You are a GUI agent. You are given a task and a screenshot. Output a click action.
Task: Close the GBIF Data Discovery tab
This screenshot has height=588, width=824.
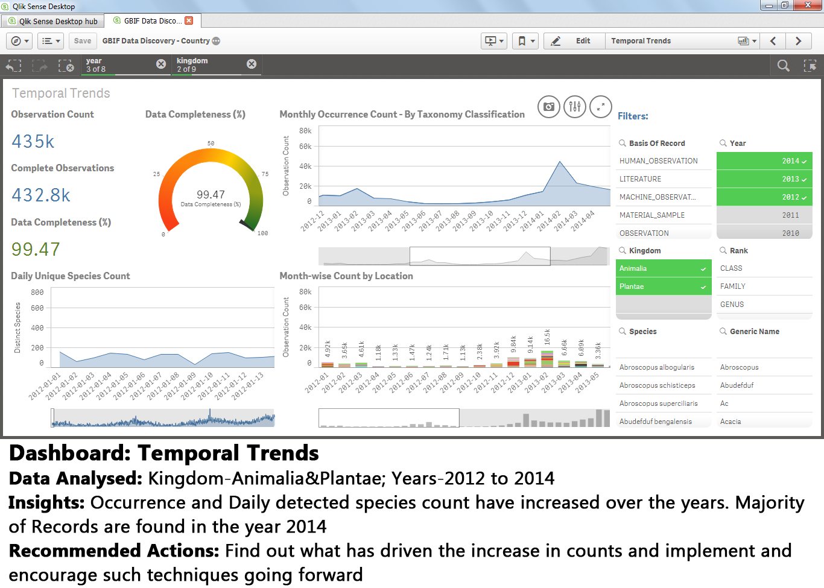(x=189, y=21)
